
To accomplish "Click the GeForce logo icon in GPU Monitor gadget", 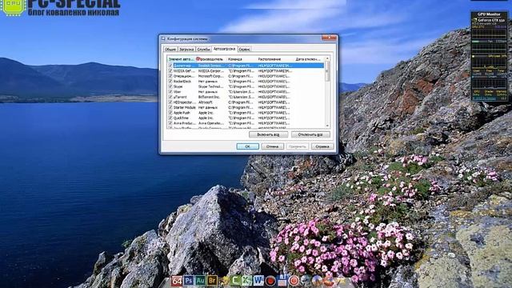I will pos(475,20).
